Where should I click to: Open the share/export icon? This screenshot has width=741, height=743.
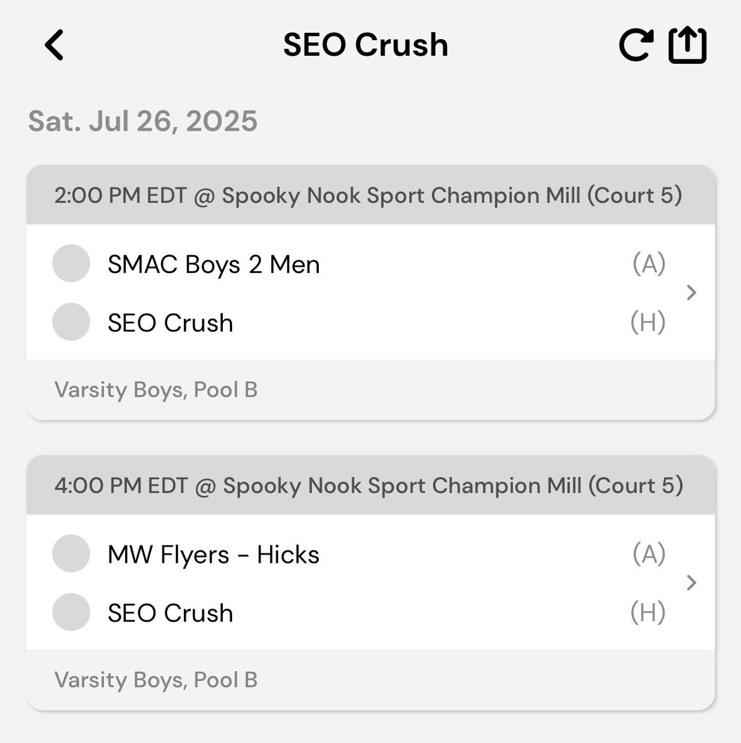[687, 45]
